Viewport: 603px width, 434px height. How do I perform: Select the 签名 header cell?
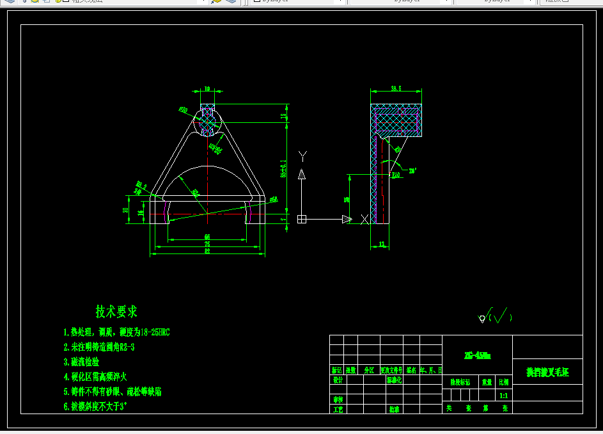[411, 370]
